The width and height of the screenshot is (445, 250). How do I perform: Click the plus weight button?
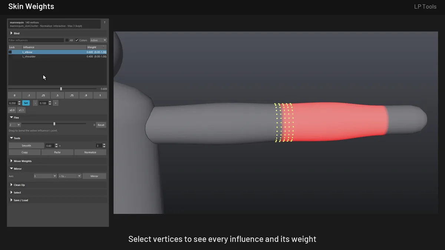(56, 103)
